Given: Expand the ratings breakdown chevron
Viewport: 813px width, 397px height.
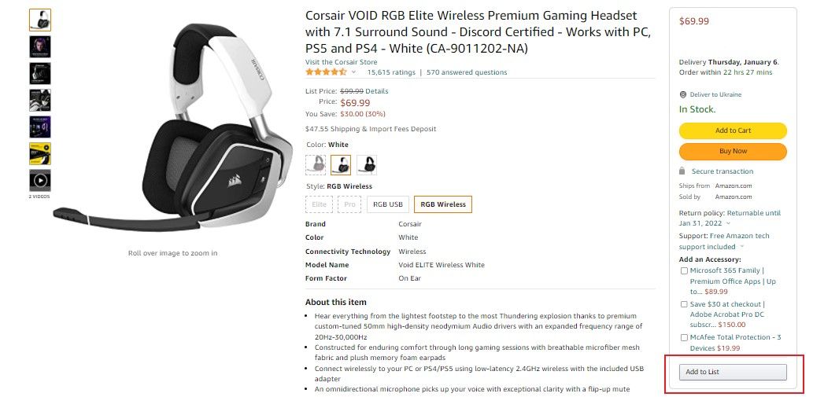Looking at the screenshot, I should click(x=354, y=72).
